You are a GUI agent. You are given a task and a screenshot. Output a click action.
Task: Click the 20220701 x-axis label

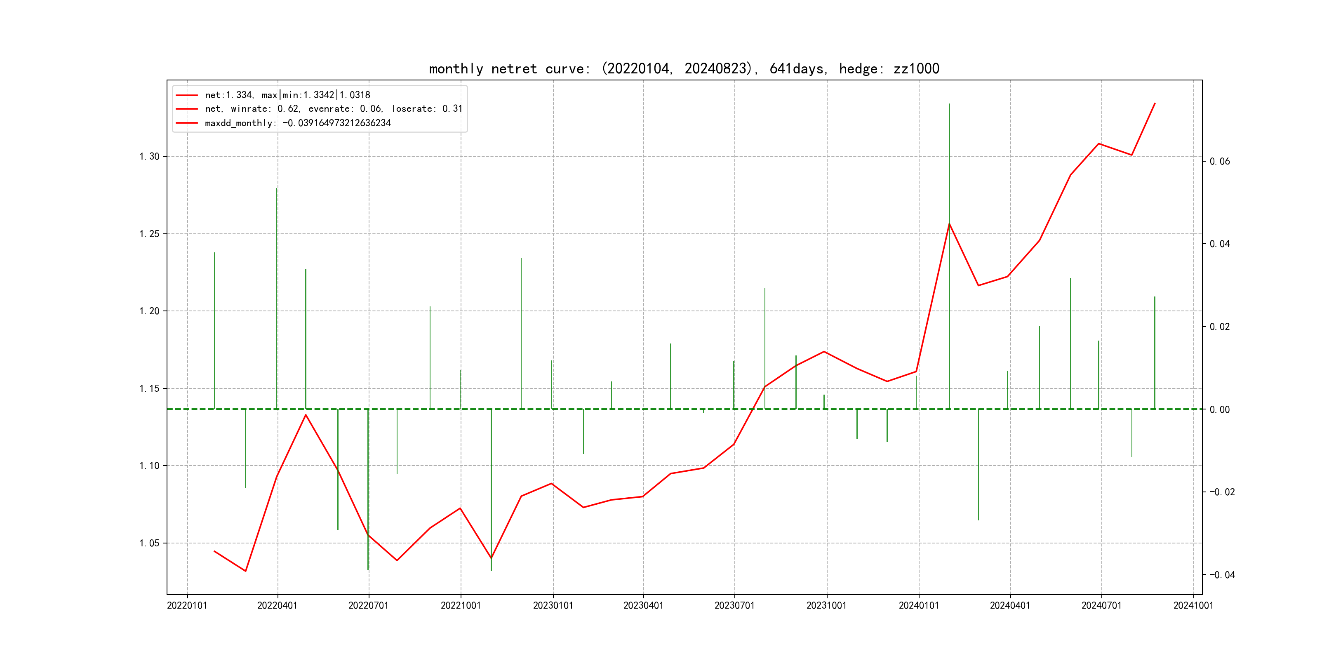coord(368,605)
